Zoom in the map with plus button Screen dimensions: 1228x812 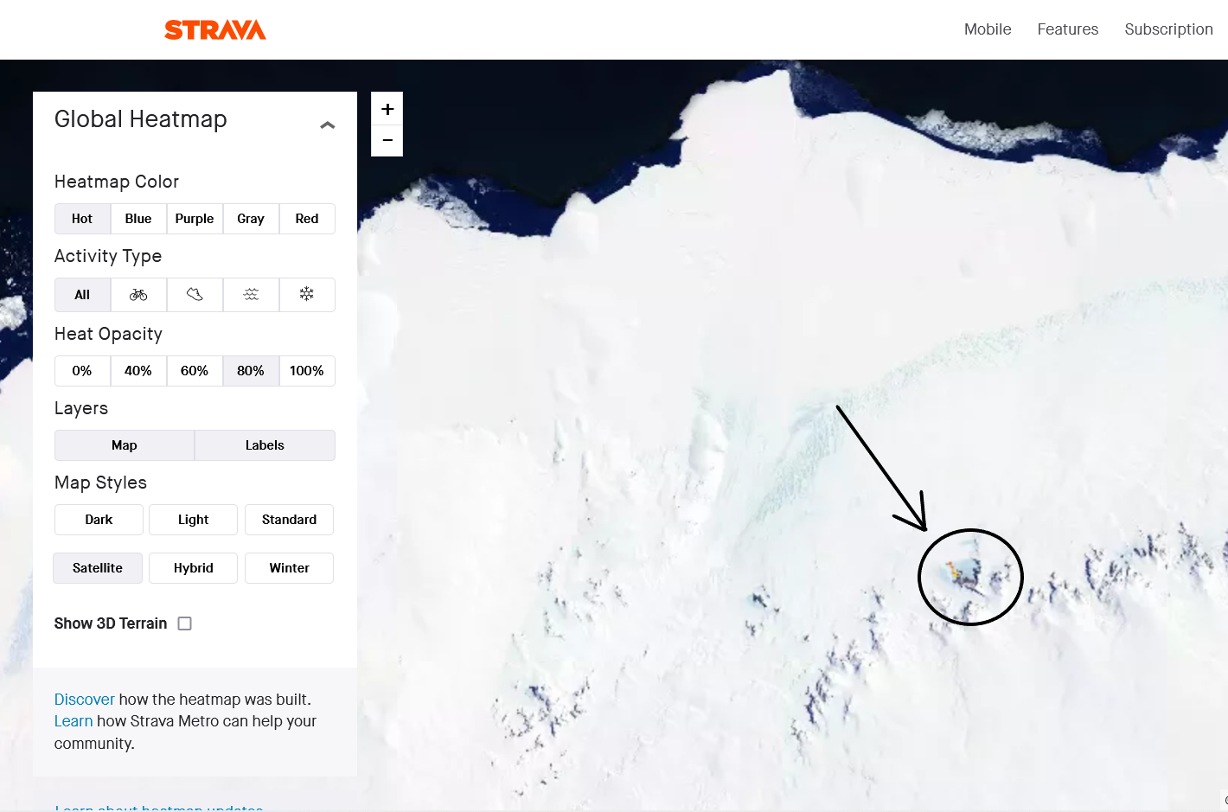click(x=387, y=109)
